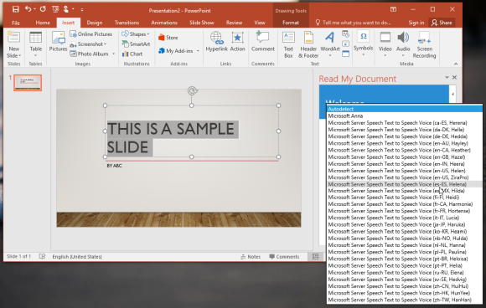
Task: Insert an Audio clip
Action: (x=403, y=45)
